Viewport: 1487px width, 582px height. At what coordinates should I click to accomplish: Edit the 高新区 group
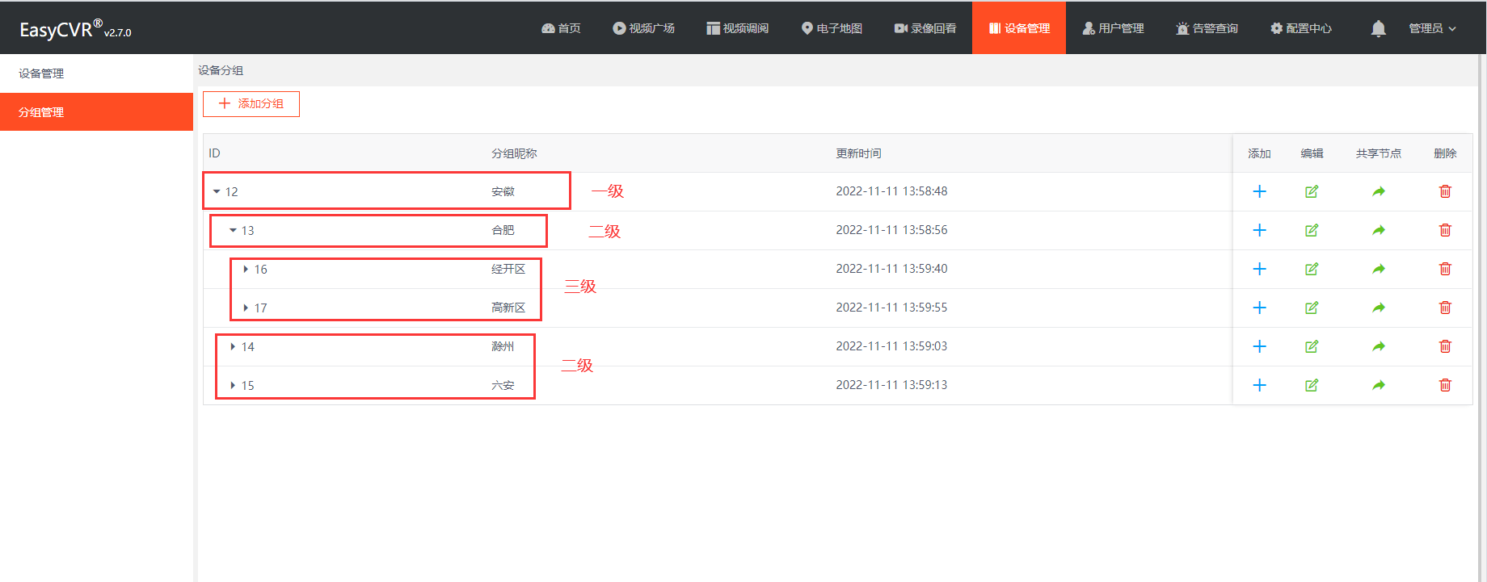(x=1312, y=308)
